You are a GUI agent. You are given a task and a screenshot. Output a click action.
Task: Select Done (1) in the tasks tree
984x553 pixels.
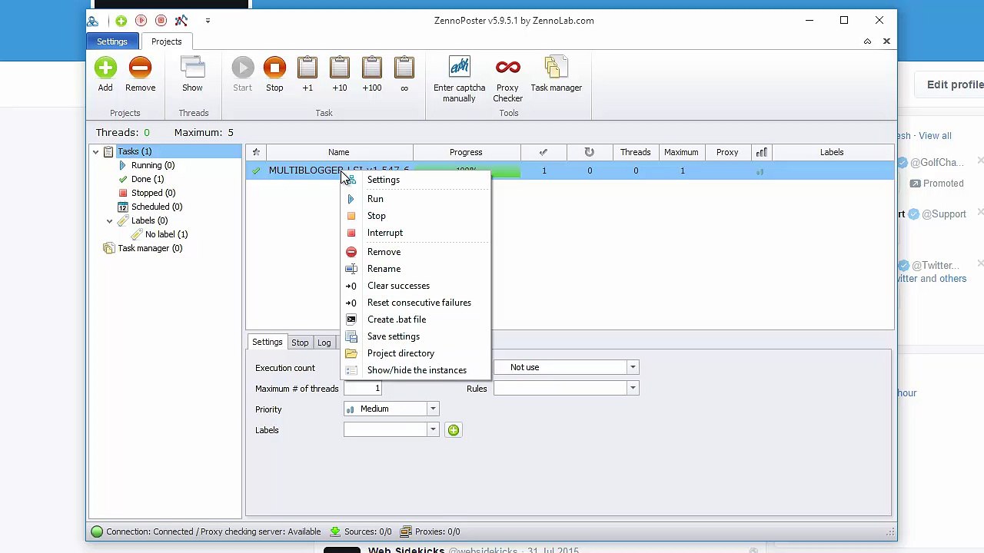click(148, 179)
